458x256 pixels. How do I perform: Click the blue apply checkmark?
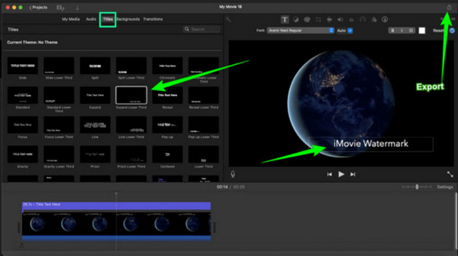point(452,30)
